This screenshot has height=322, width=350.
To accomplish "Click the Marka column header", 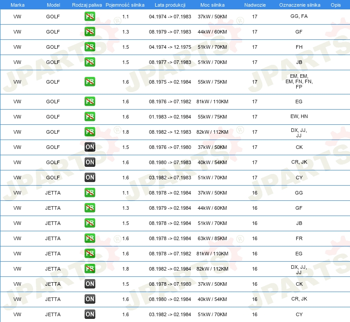I will (x=17, y=4).
